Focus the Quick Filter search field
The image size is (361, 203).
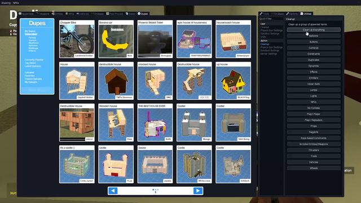(271, 19)
